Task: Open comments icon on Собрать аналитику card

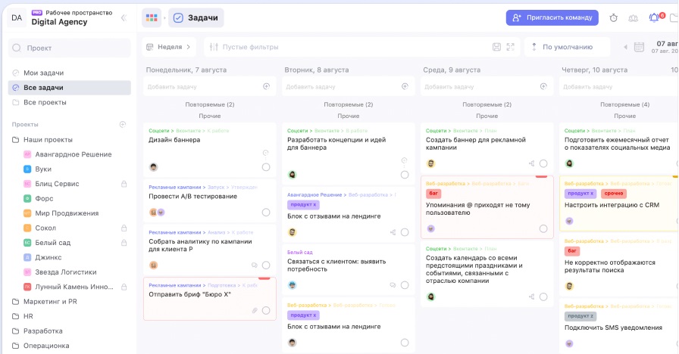Action: 254,265
